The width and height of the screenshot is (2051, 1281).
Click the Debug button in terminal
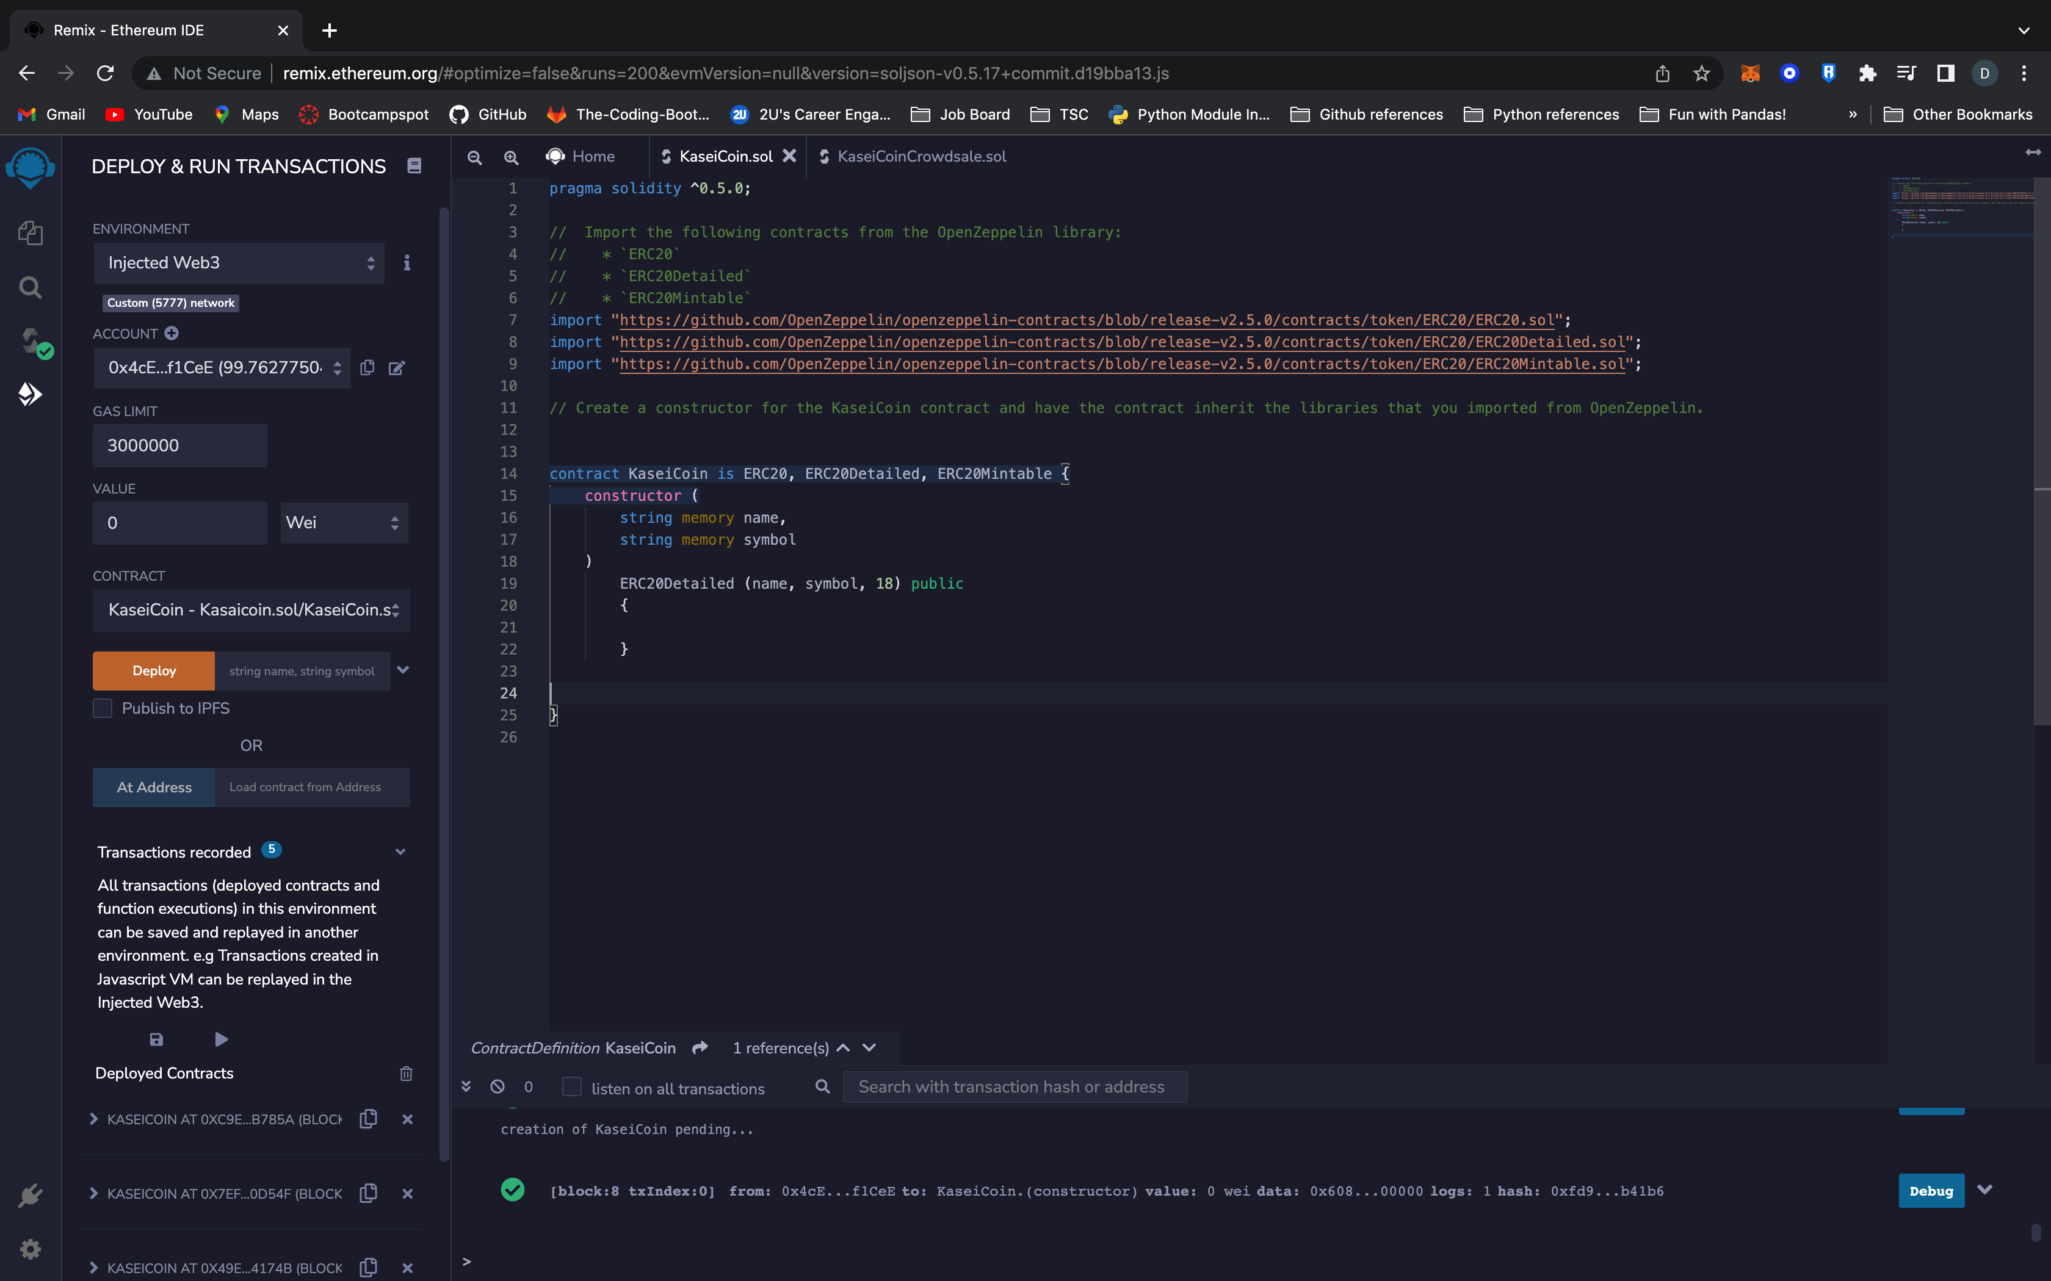(1931, 1190)
